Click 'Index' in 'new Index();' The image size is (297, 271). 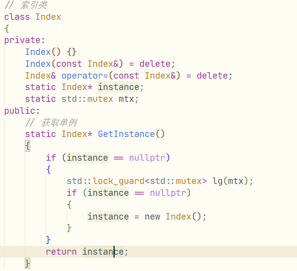point(178,217)
